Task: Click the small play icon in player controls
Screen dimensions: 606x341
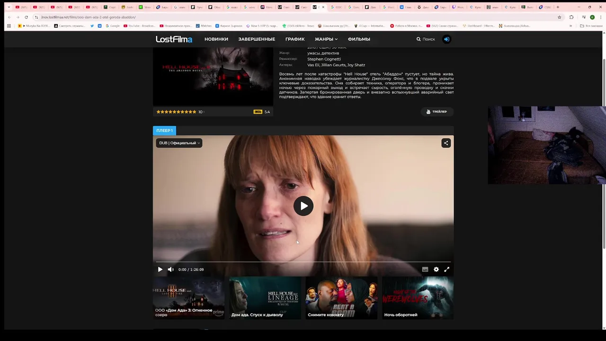Action: (160, 269)
